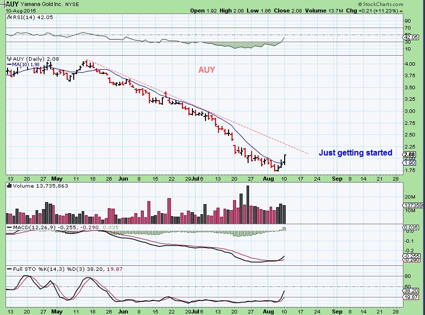The image size is (425, 315).
Task: Click the Jun label under the price panel
Action: tap(123, 179)
